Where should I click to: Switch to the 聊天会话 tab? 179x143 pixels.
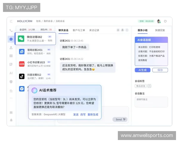coord(63,30)
